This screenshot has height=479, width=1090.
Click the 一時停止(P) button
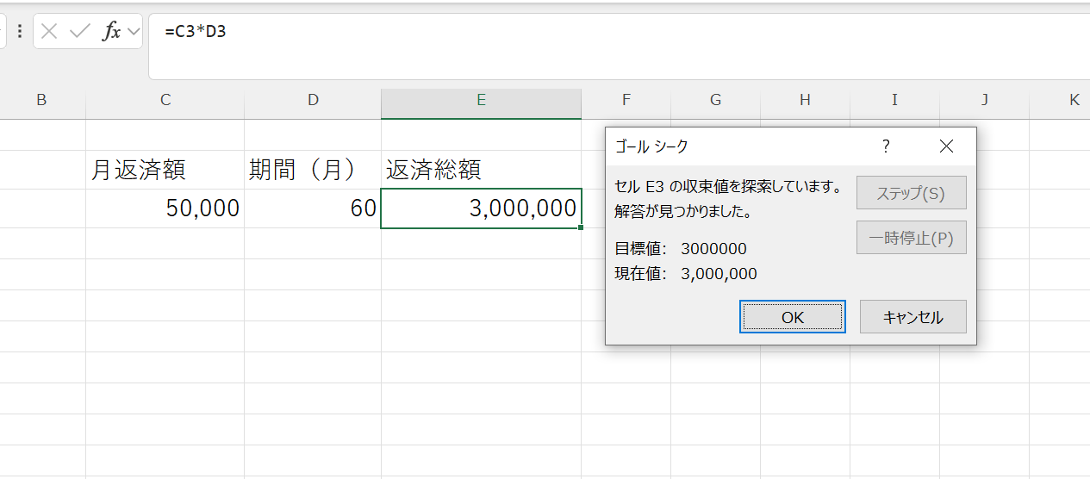pyautogui.click(x=911, y=238)
